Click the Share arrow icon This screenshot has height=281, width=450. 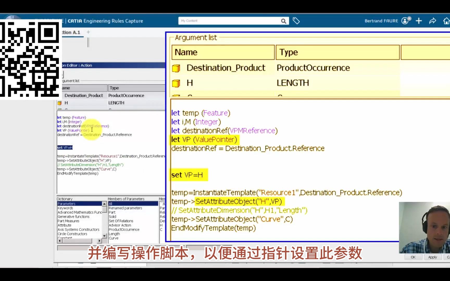433,21
